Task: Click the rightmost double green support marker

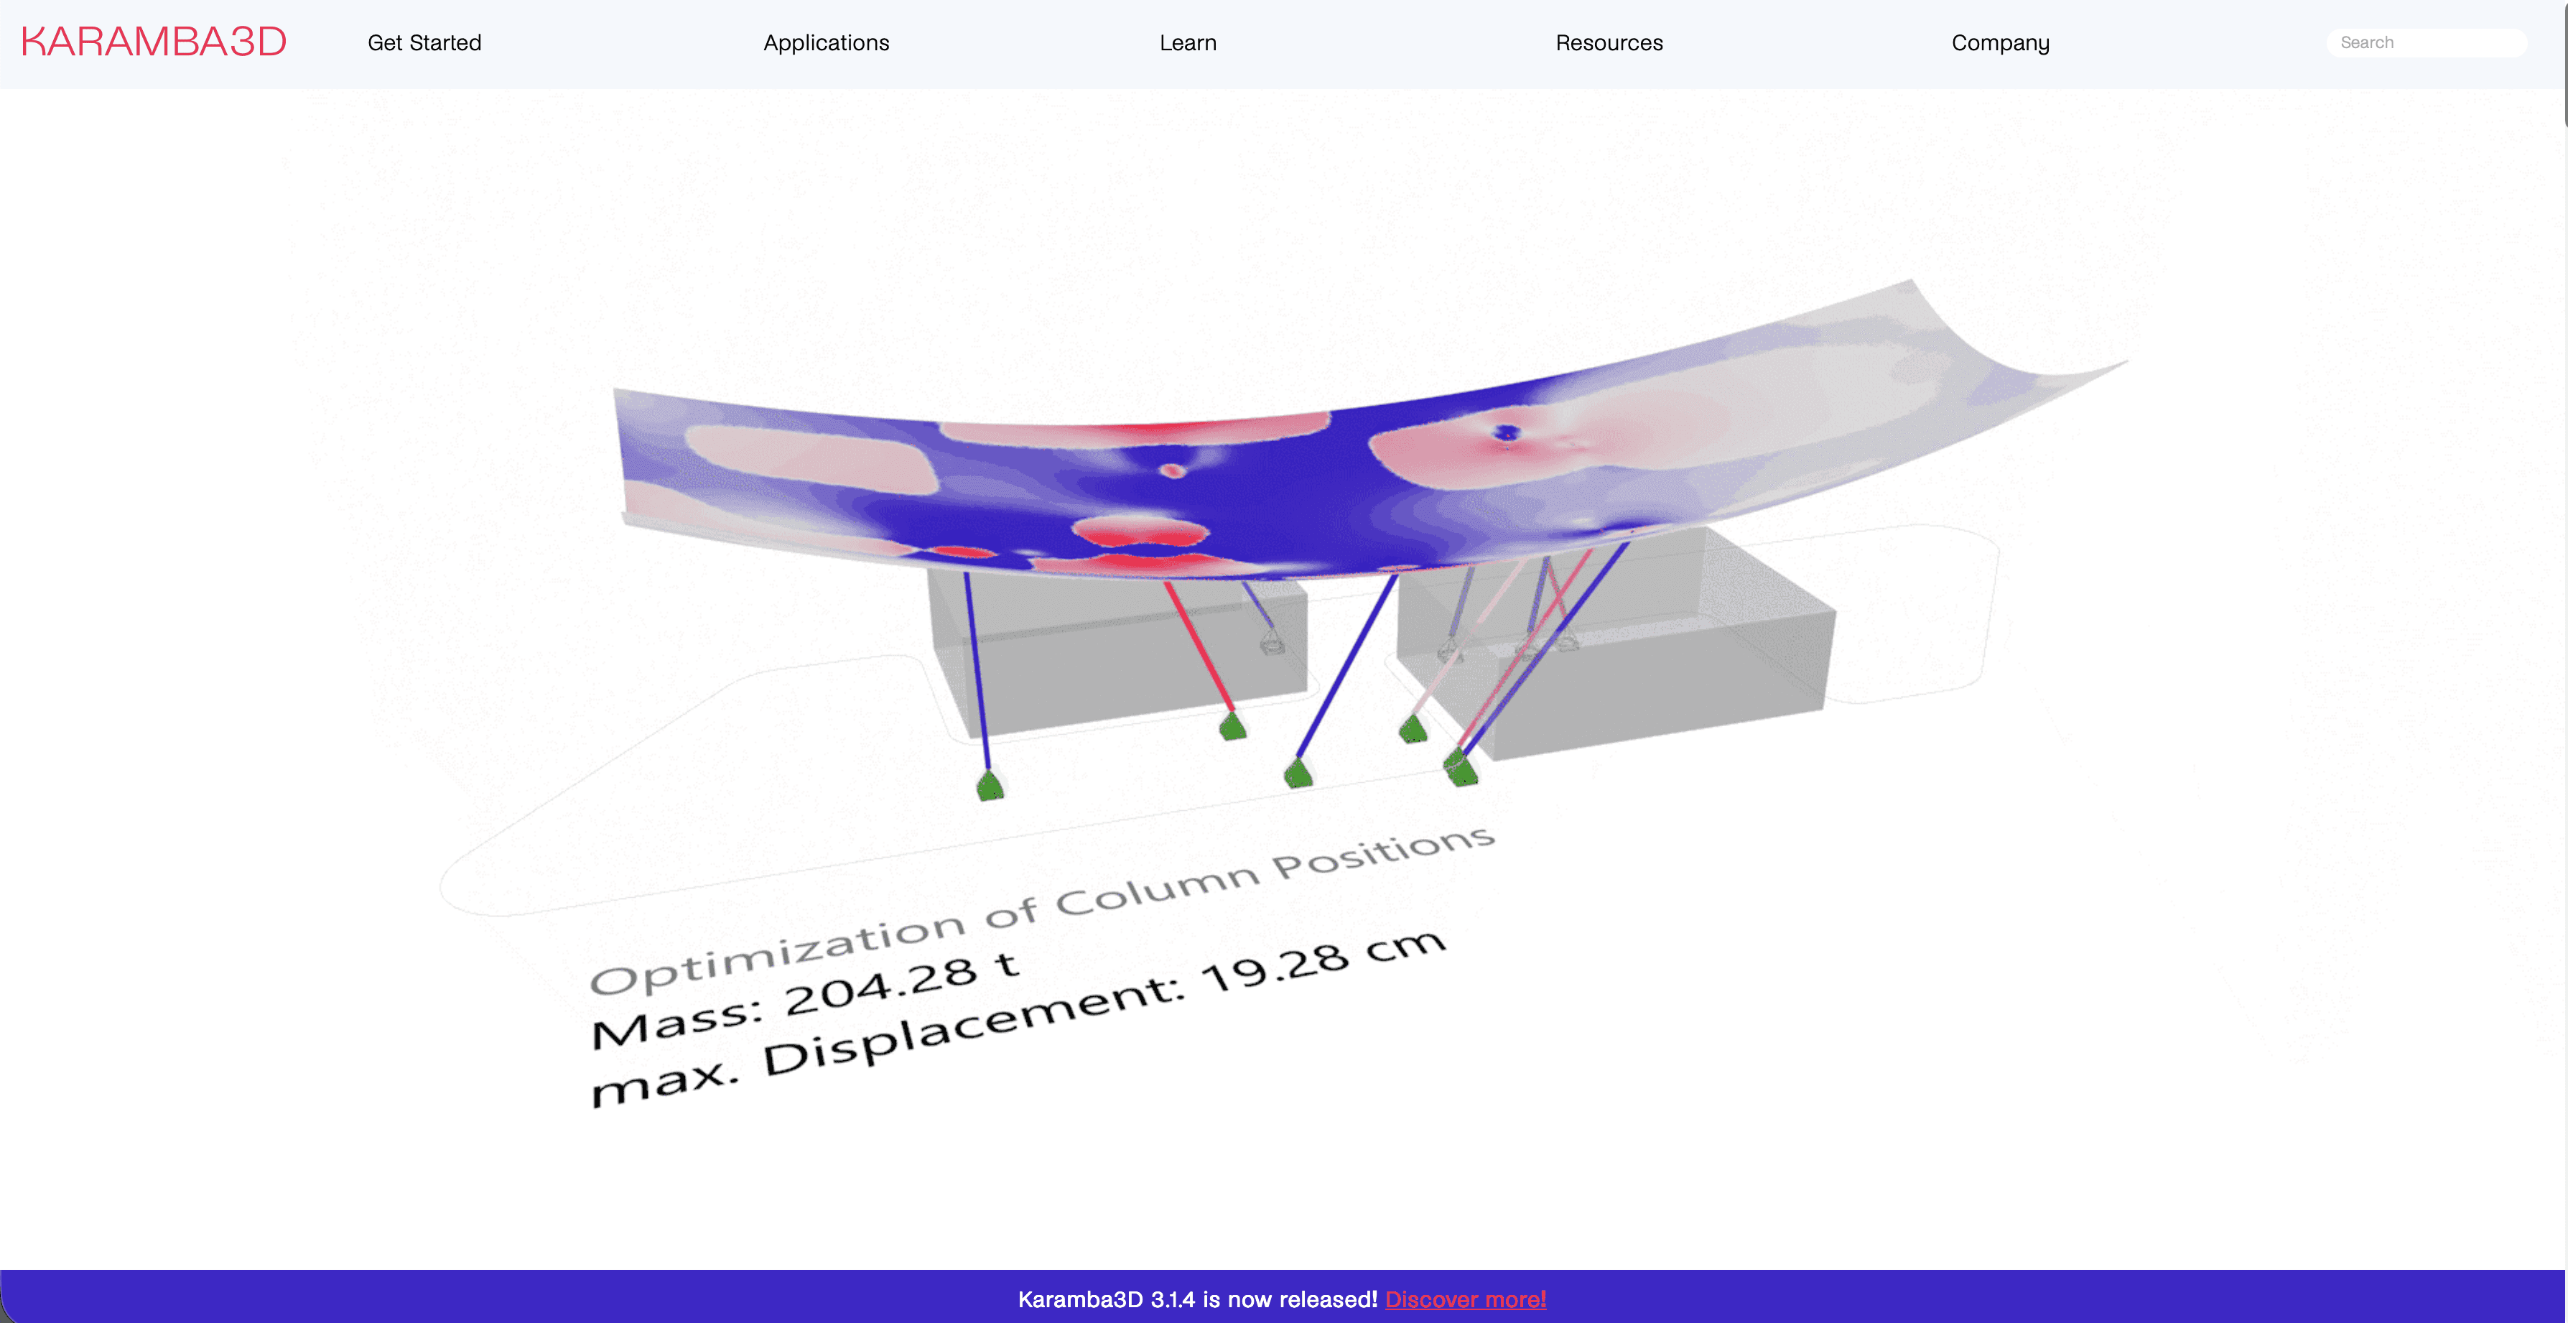Action: (1461, 768)
